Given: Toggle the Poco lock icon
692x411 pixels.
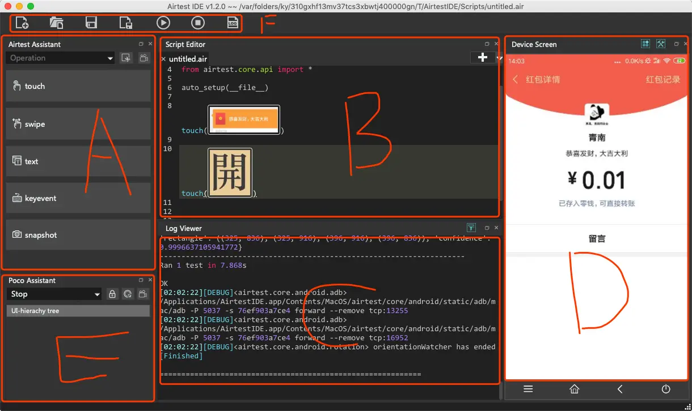Looking at the screenshot, I should point(112,294).
